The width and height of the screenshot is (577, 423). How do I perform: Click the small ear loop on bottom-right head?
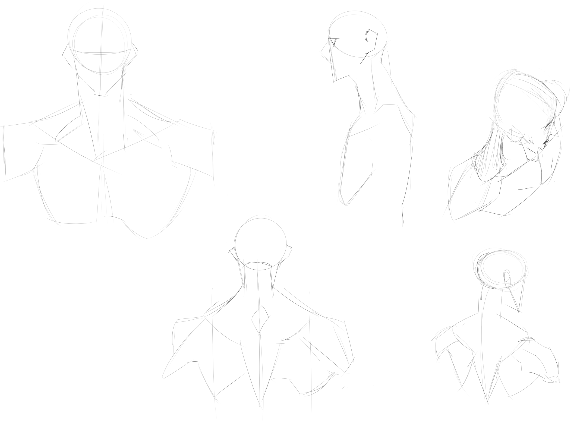point(507,277)
